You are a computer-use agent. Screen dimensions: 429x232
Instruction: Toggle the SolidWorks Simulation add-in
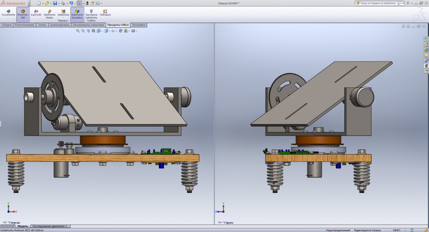pyautogui.click(x=77, y=14)
